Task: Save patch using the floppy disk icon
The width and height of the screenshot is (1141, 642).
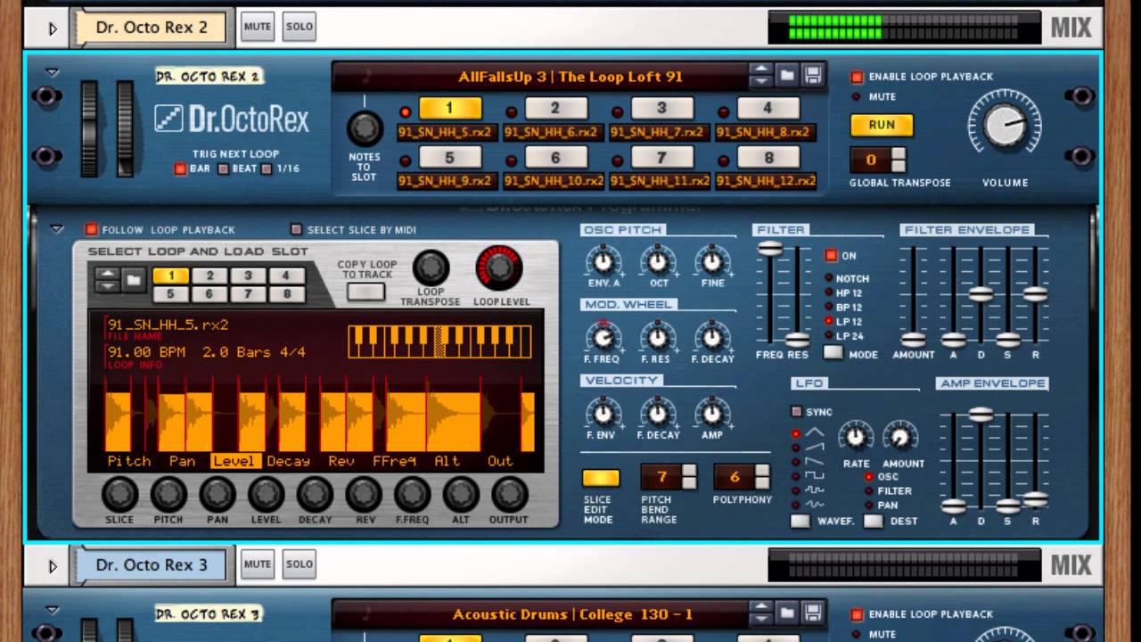Action: point(812,76)
